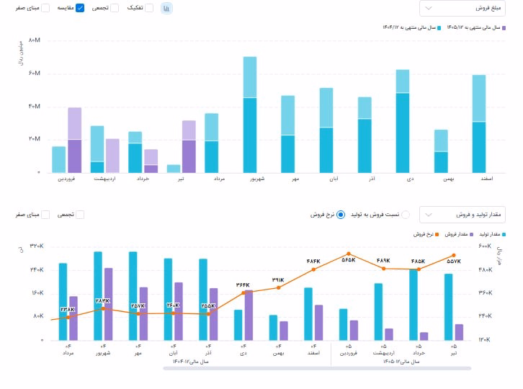The height and width of the screenshot is (389, 523).
Task: Click the بهمن bar in top chart
Action: [441, 151]
